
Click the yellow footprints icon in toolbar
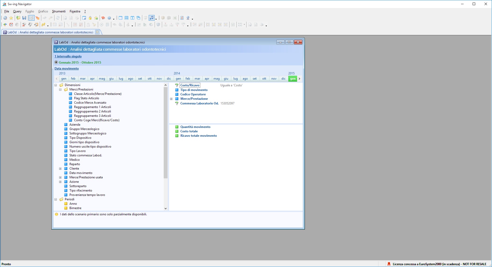tap(43, 25)
